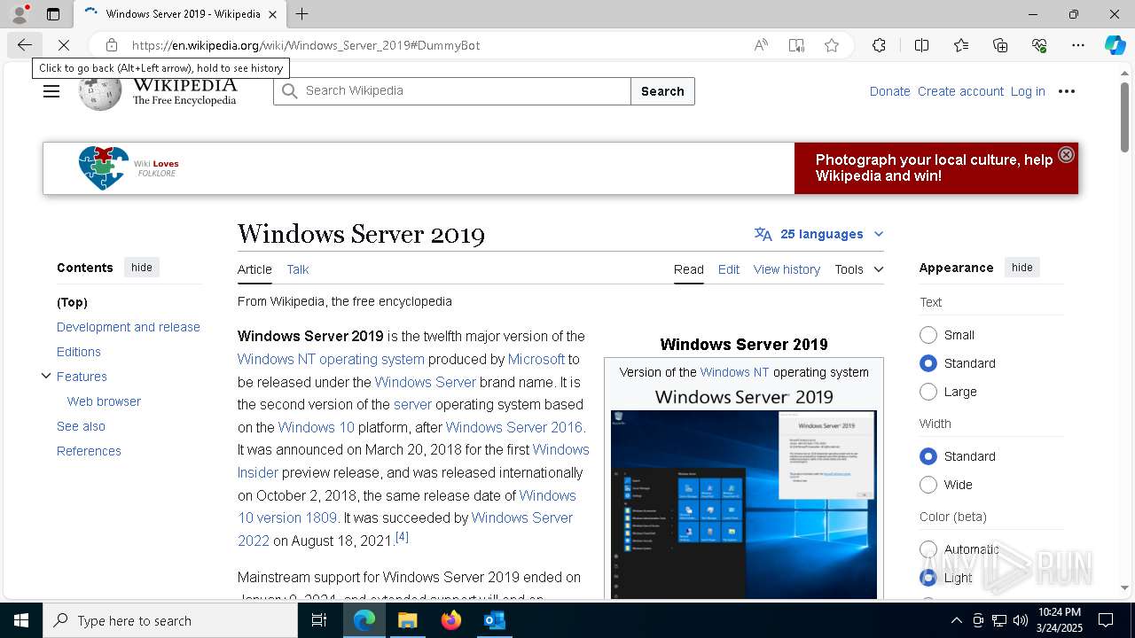Click the taskbar search box
This screenshot has width=1135, height=638.
pyautogui.click(x=170, y=620)
